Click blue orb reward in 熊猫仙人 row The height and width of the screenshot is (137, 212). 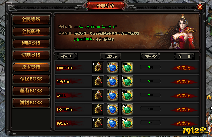click(x=113, y=123)
